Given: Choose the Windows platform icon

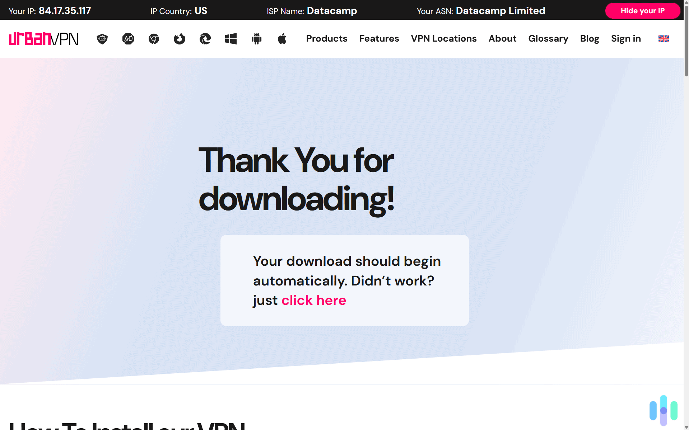Looking at the screenshot, I should pos(231,39).
